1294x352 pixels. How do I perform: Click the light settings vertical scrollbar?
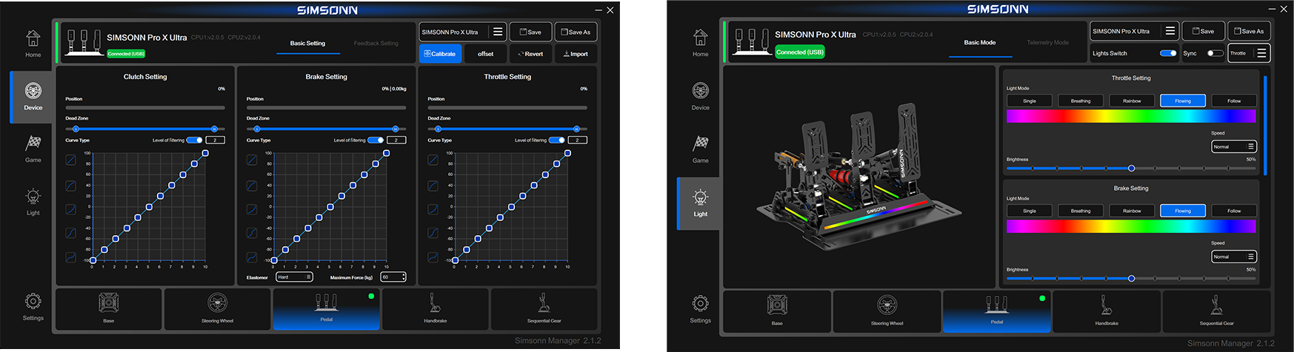1265,125
